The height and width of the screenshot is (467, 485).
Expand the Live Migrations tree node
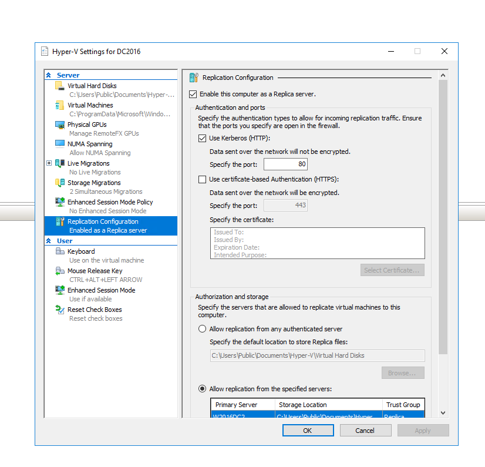click(49, 163)
